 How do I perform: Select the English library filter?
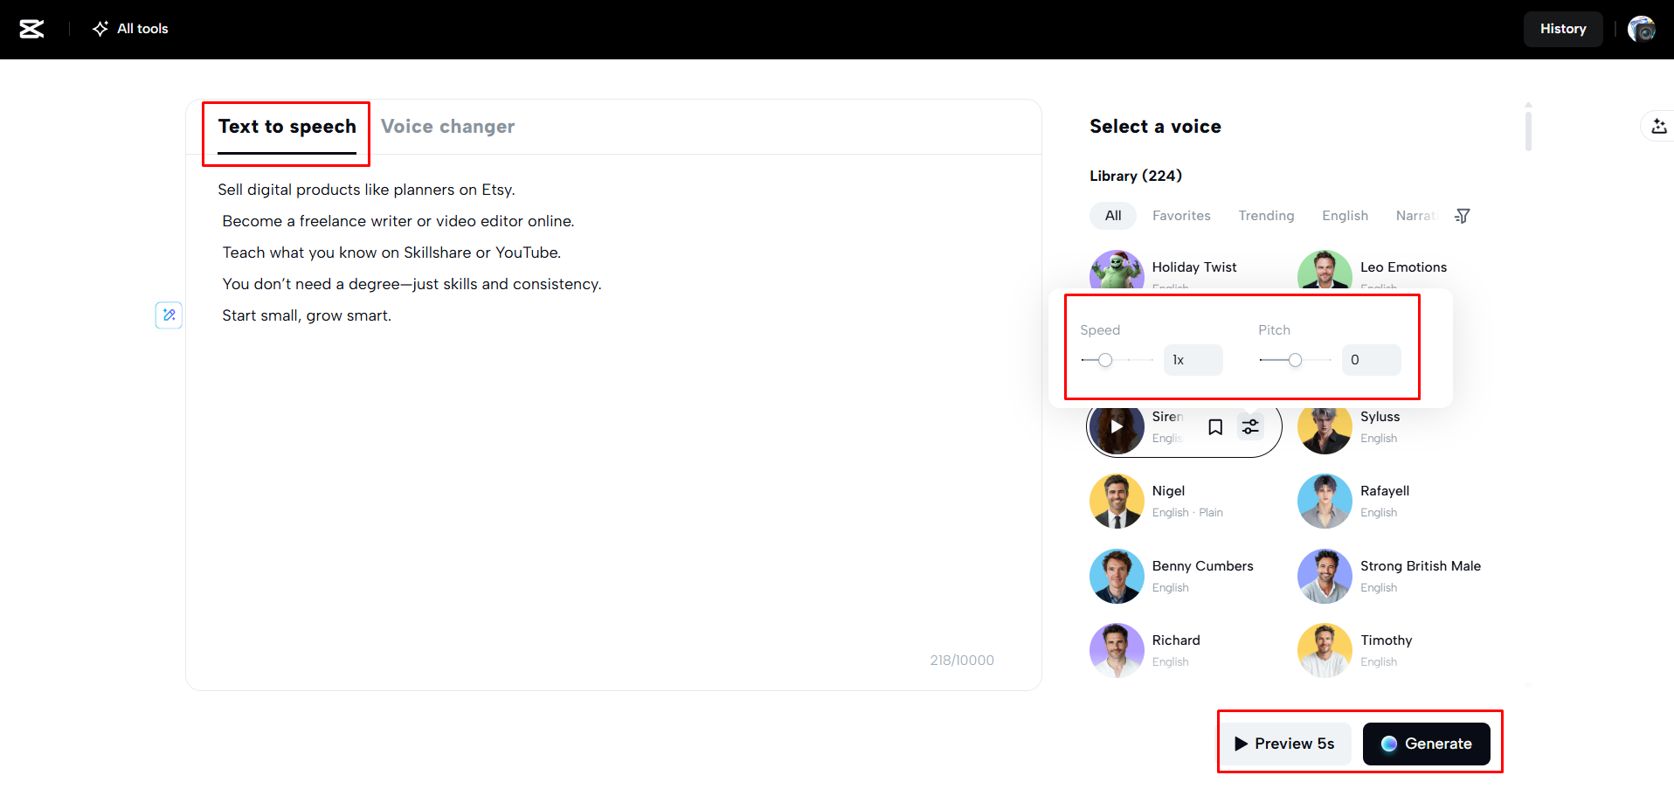coord(1344,215)
